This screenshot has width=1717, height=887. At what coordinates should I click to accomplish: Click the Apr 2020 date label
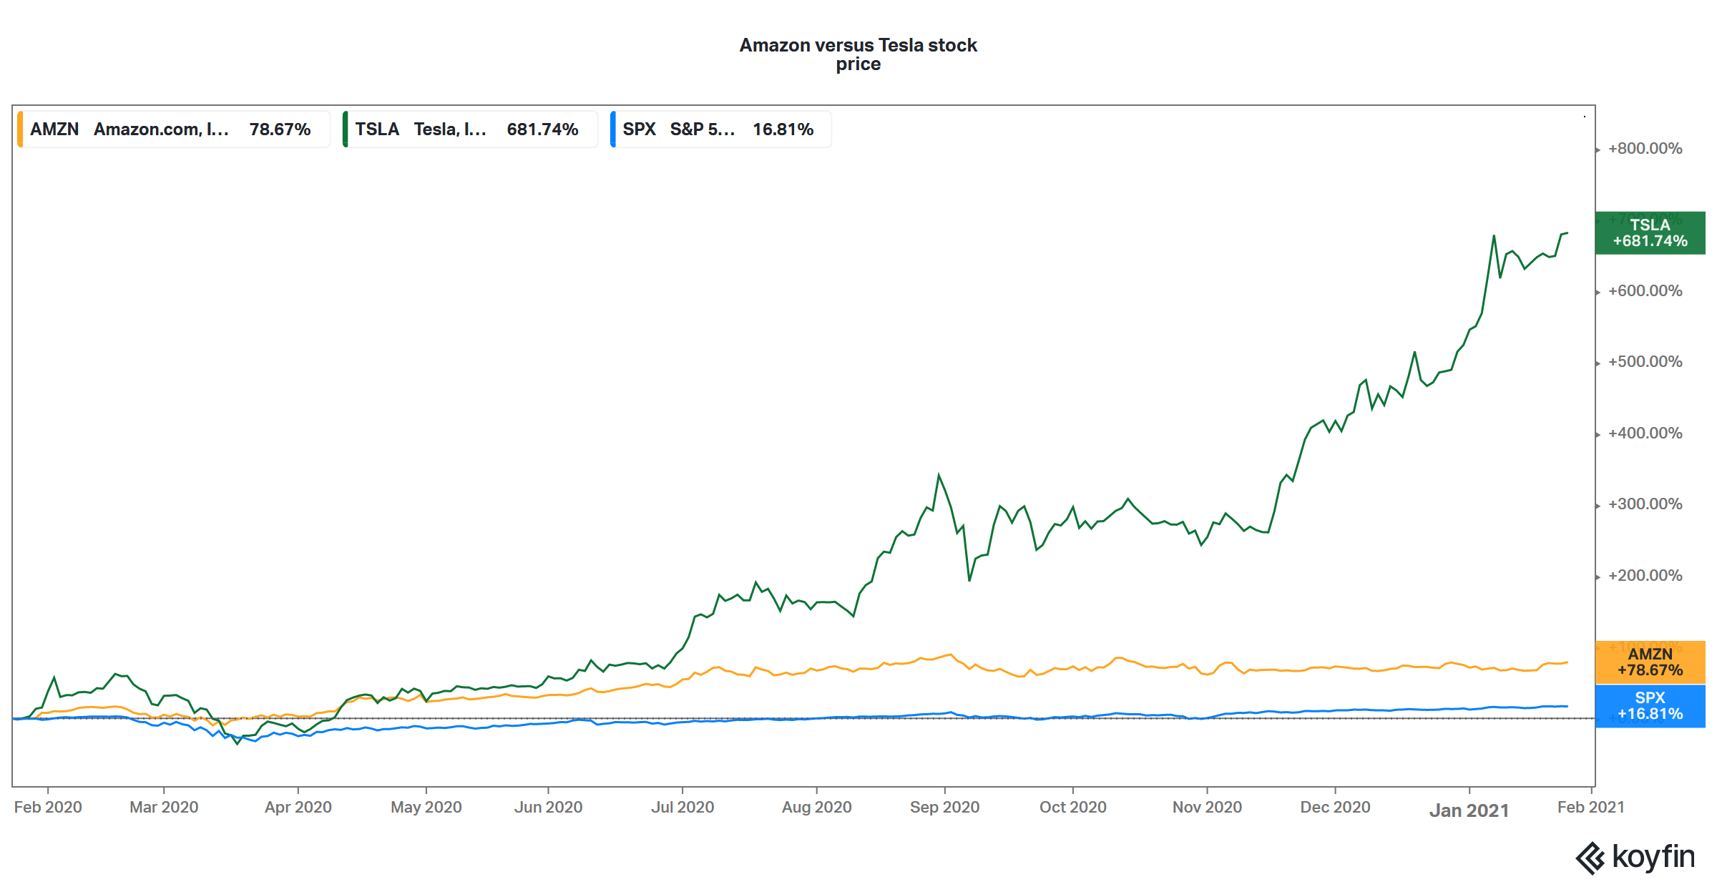tap(298, 807)
